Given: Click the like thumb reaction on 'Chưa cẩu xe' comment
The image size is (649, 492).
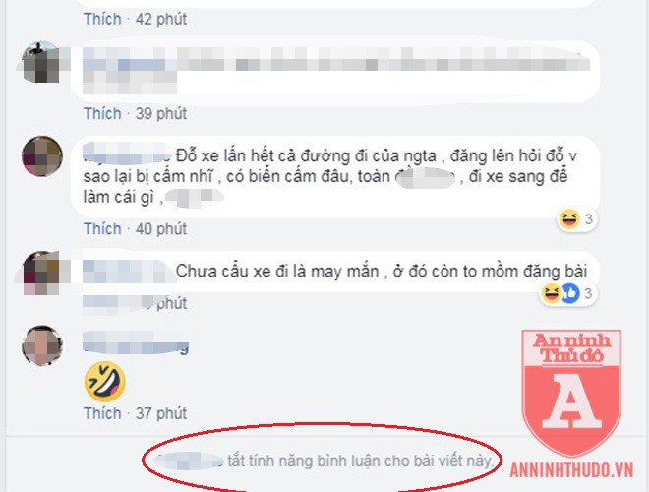Looking at the screenshot, I should tap(569, 293).
